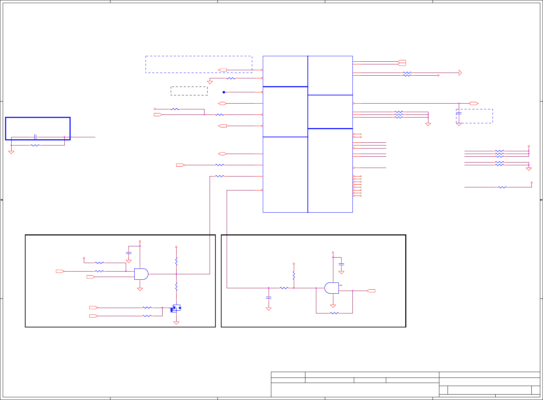Select the MOSFET transistor symbol
Viewport: 543px width, 400px height.
coord(176,308)
